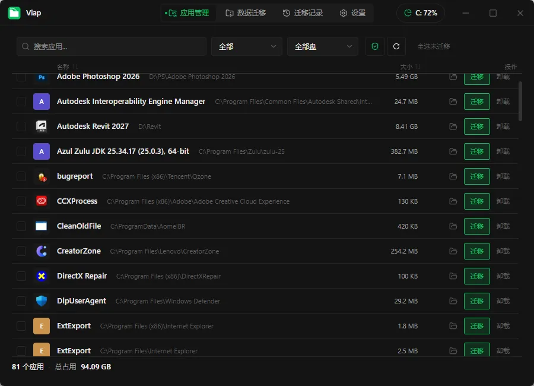This screenshot has height=386, width=534.
Task: Click the 8.41 GB size value
Action: 406,126
